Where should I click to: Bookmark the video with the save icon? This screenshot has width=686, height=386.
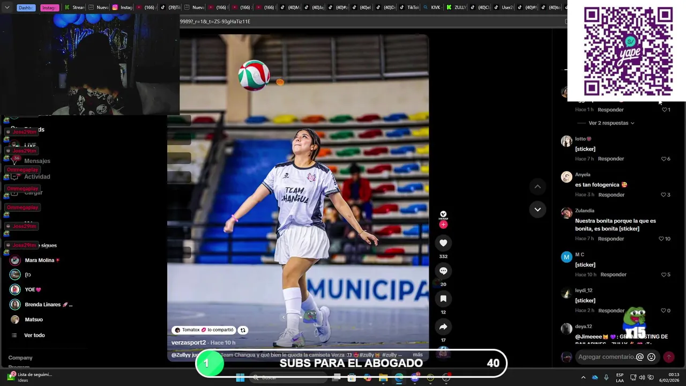click(x=443, y=299)
